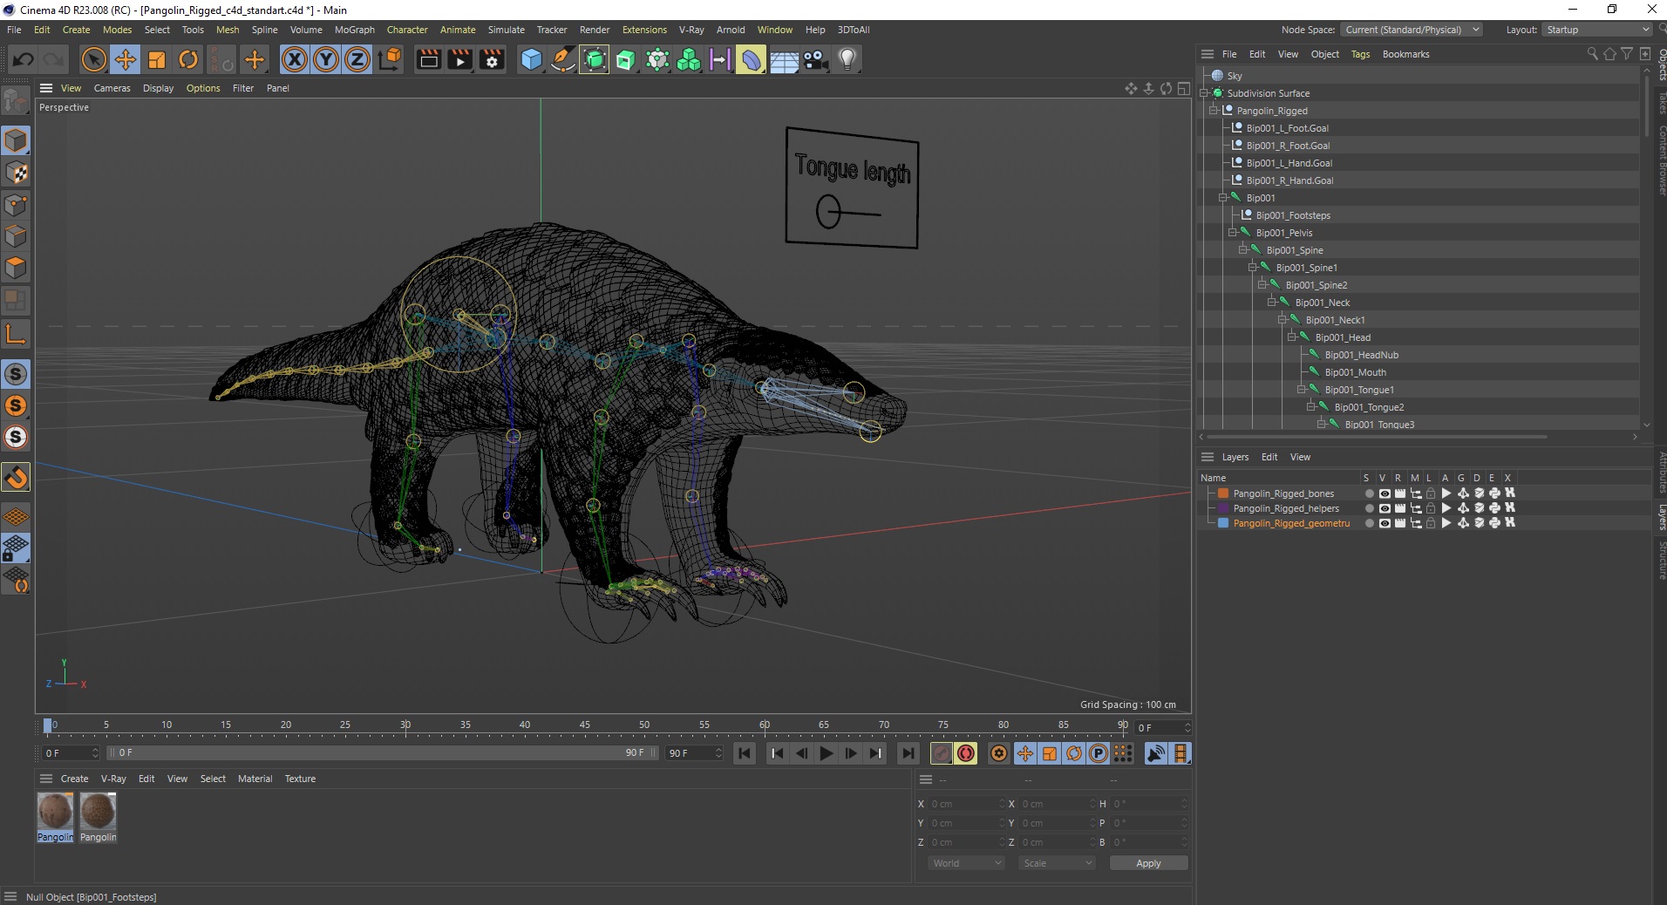Click timeline ruler at frame 45

click(584, 725)
